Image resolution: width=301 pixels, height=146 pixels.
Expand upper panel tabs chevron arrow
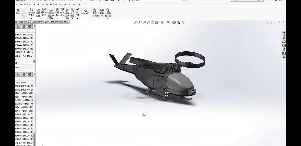pyautogui.click(x=34, y=27)
